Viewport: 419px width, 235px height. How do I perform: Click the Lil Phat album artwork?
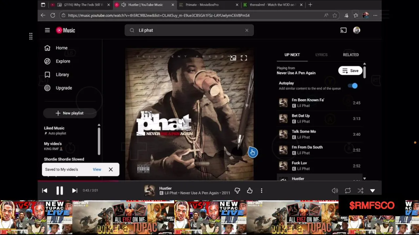189,114
